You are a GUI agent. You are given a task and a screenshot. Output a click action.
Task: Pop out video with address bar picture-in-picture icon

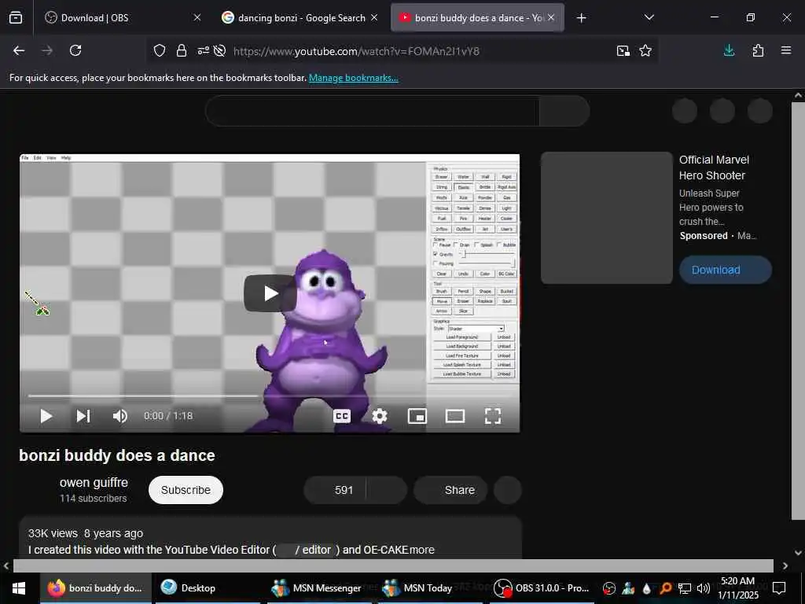click(623, 51)
